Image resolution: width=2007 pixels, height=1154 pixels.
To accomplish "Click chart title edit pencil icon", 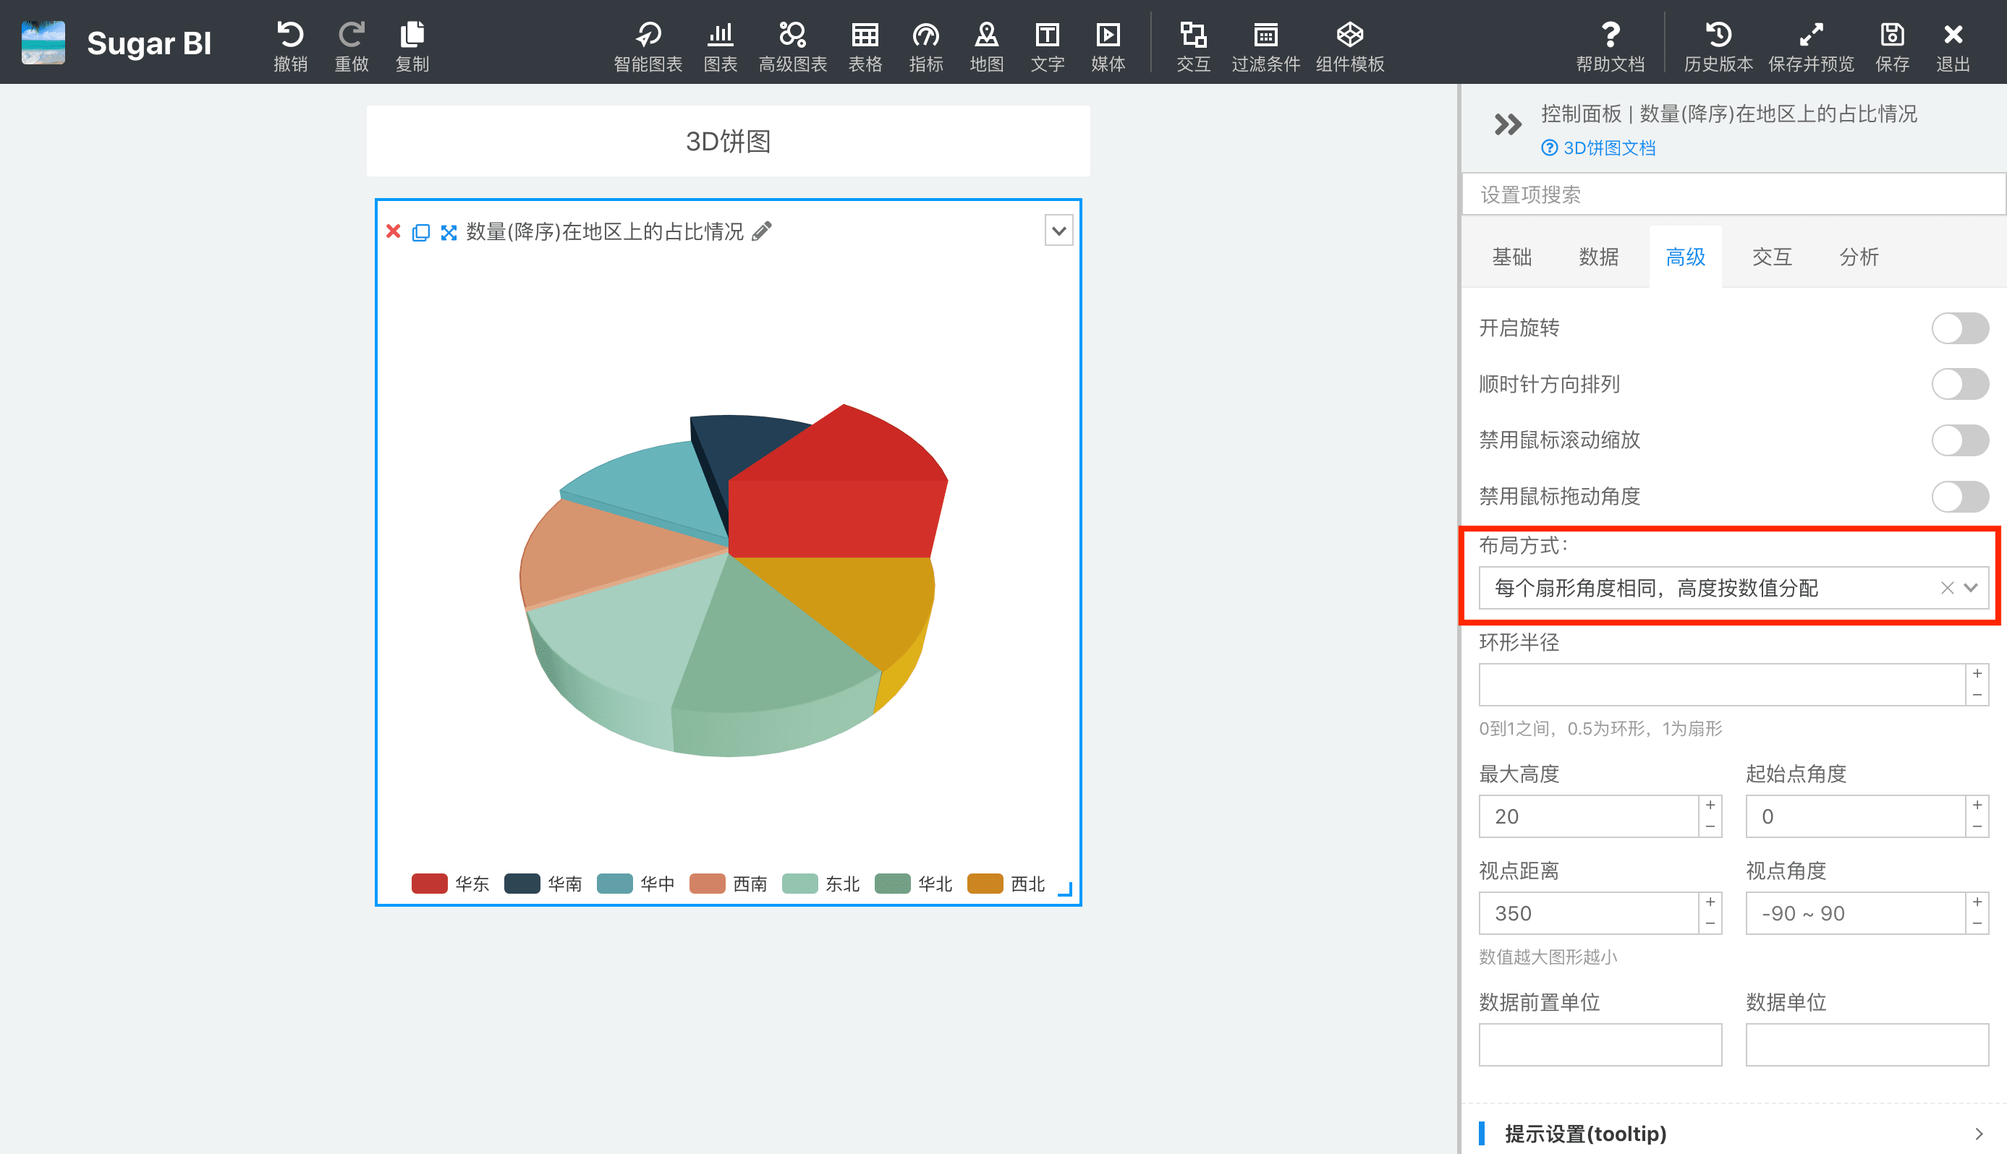I will tap(763, 231).
